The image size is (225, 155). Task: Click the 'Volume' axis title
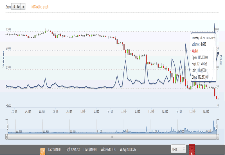click(x=3, y=60)
